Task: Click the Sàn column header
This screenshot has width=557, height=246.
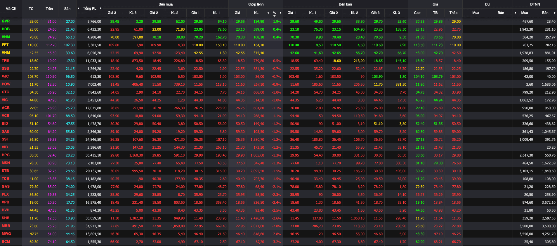Action: [67, 9]
